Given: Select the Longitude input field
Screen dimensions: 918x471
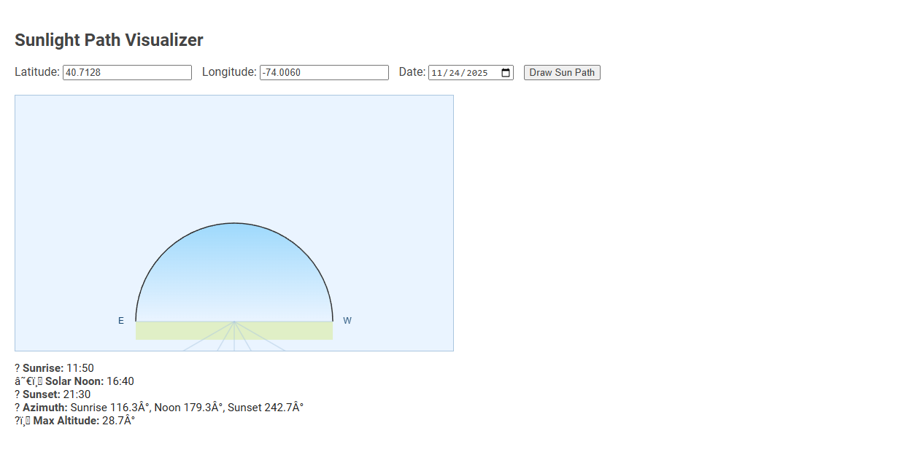Looking at the screenshot, I should tap(323, 72).
